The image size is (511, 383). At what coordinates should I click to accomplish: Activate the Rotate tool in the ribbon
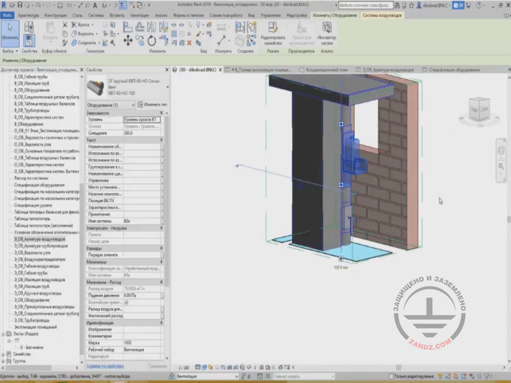152,41
